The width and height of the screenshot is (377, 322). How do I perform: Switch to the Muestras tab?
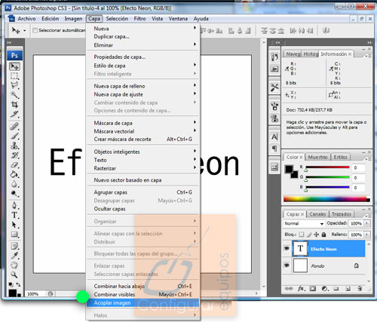click(317, 157)
